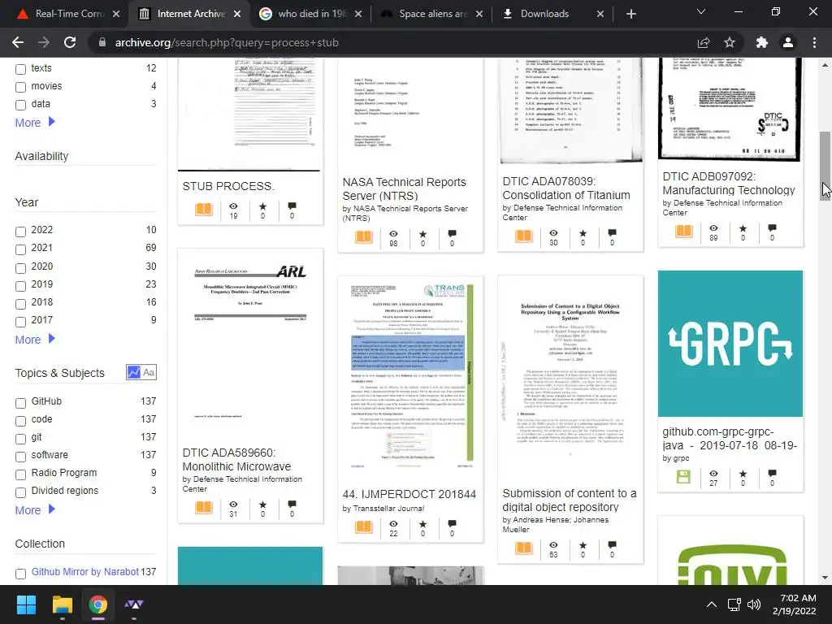This screenshot has width=832, height=624.
Task: Check the movies media type filter
Action: coord(20,87)
